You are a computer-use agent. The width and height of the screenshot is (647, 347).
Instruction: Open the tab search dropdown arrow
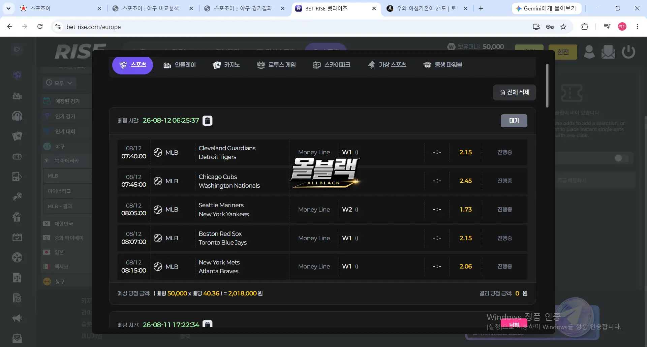coord(8,8)
